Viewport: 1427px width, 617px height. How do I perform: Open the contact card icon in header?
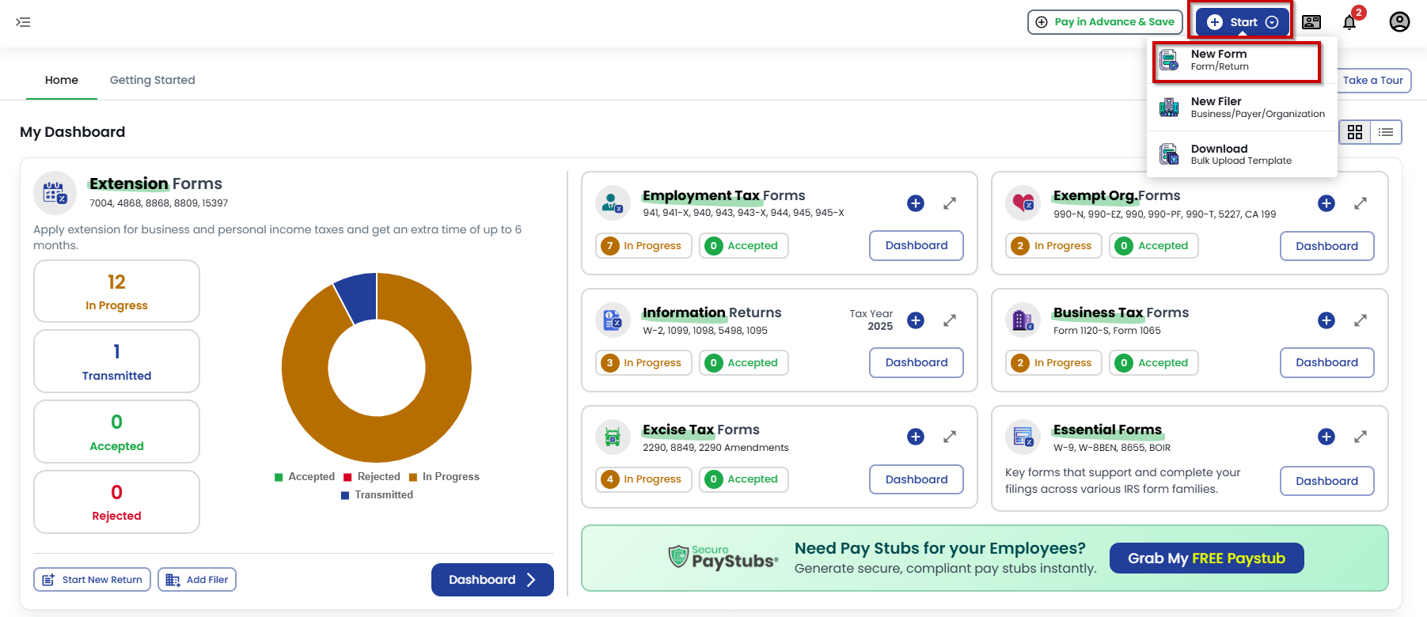[1311, 22]
